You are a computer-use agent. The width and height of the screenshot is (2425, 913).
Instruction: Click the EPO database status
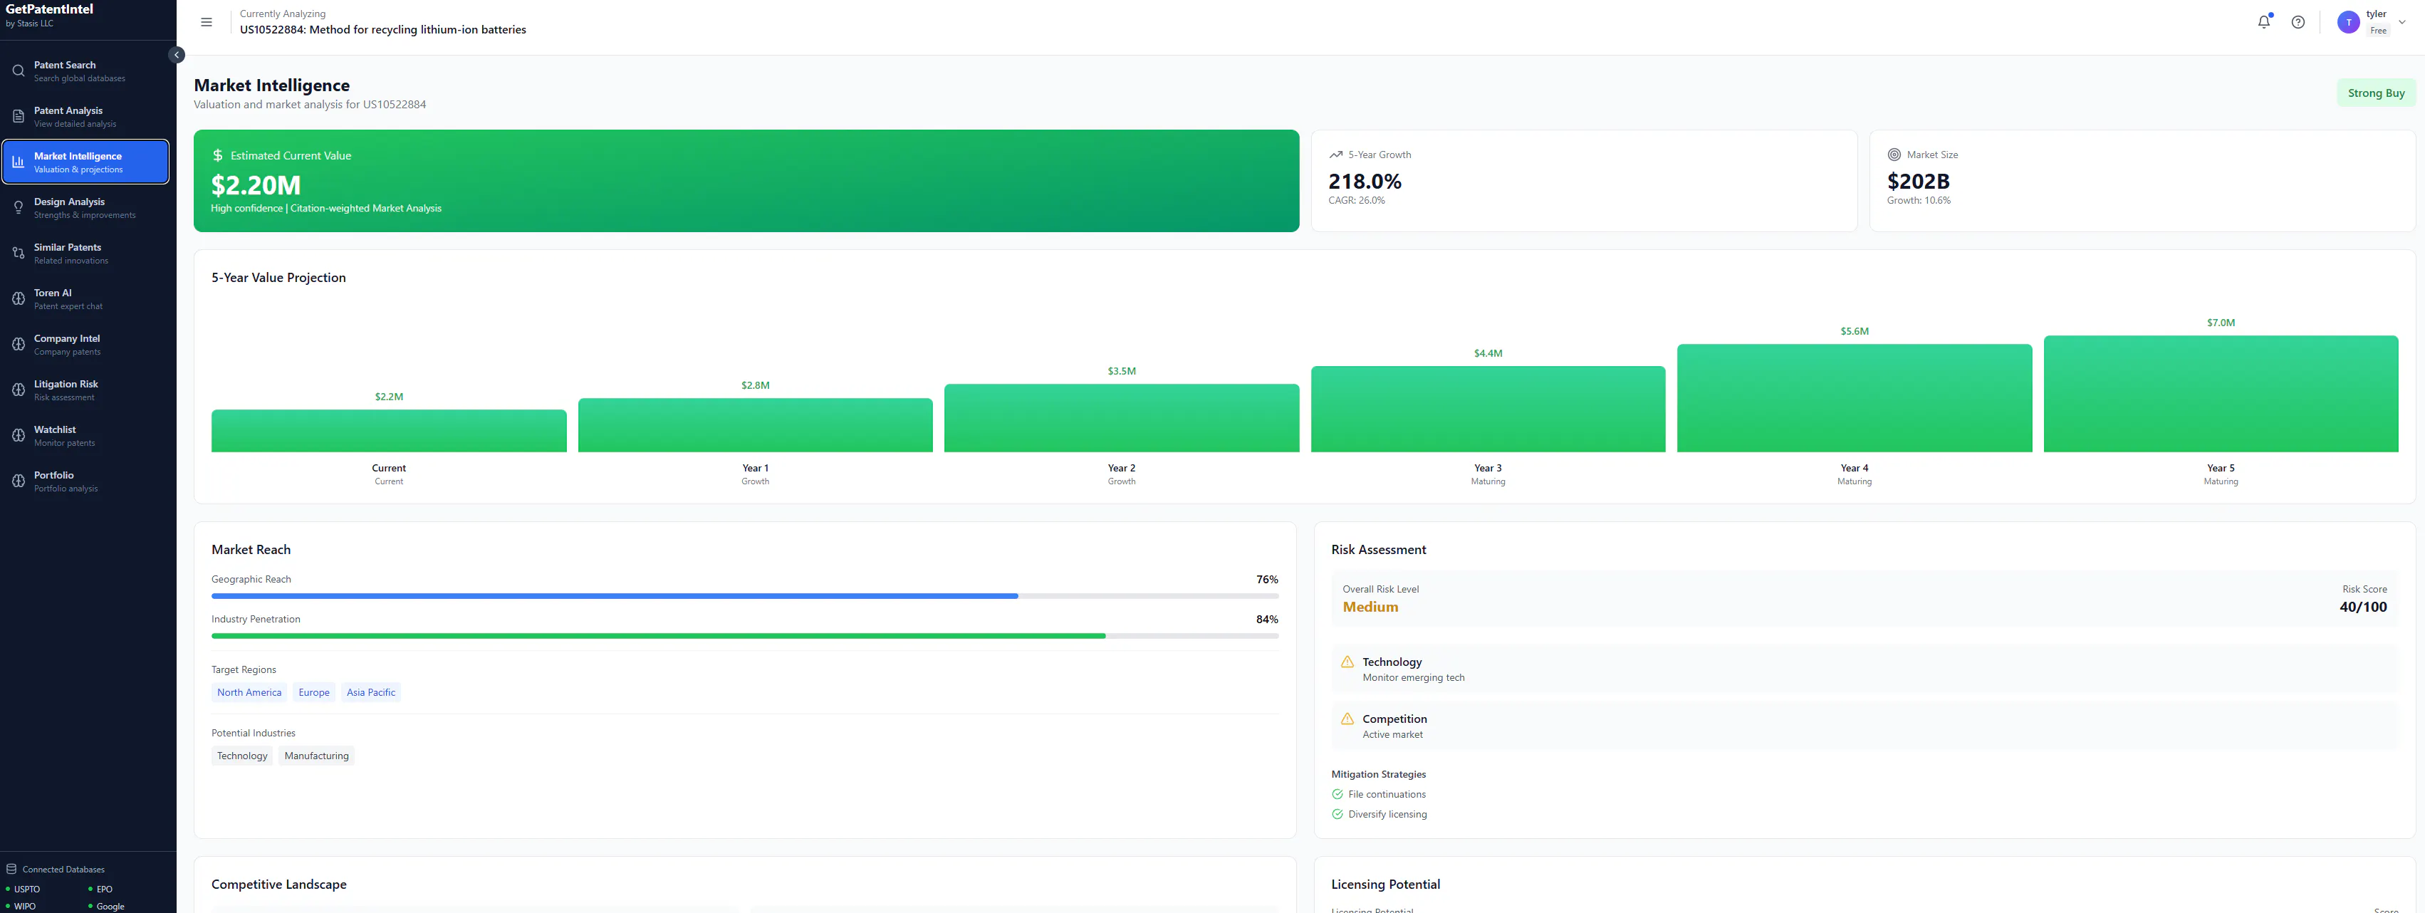click(100, 889)
